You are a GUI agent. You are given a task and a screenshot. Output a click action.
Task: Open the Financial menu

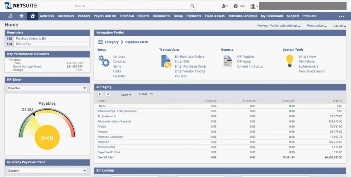127,16
